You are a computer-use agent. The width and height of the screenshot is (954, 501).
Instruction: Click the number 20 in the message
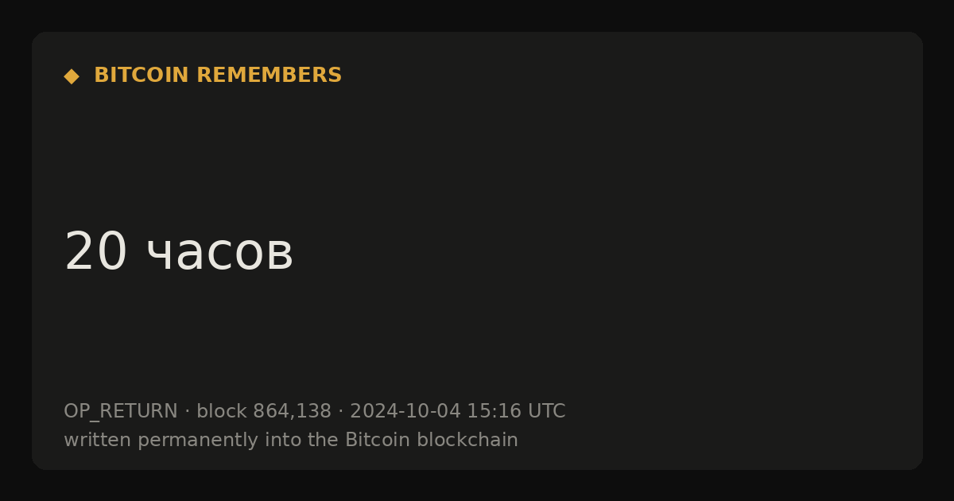(x=95, y=253)
